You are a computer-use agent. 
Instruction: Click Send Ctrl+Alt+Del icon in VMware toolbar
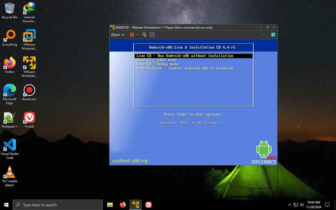[144, 35]
